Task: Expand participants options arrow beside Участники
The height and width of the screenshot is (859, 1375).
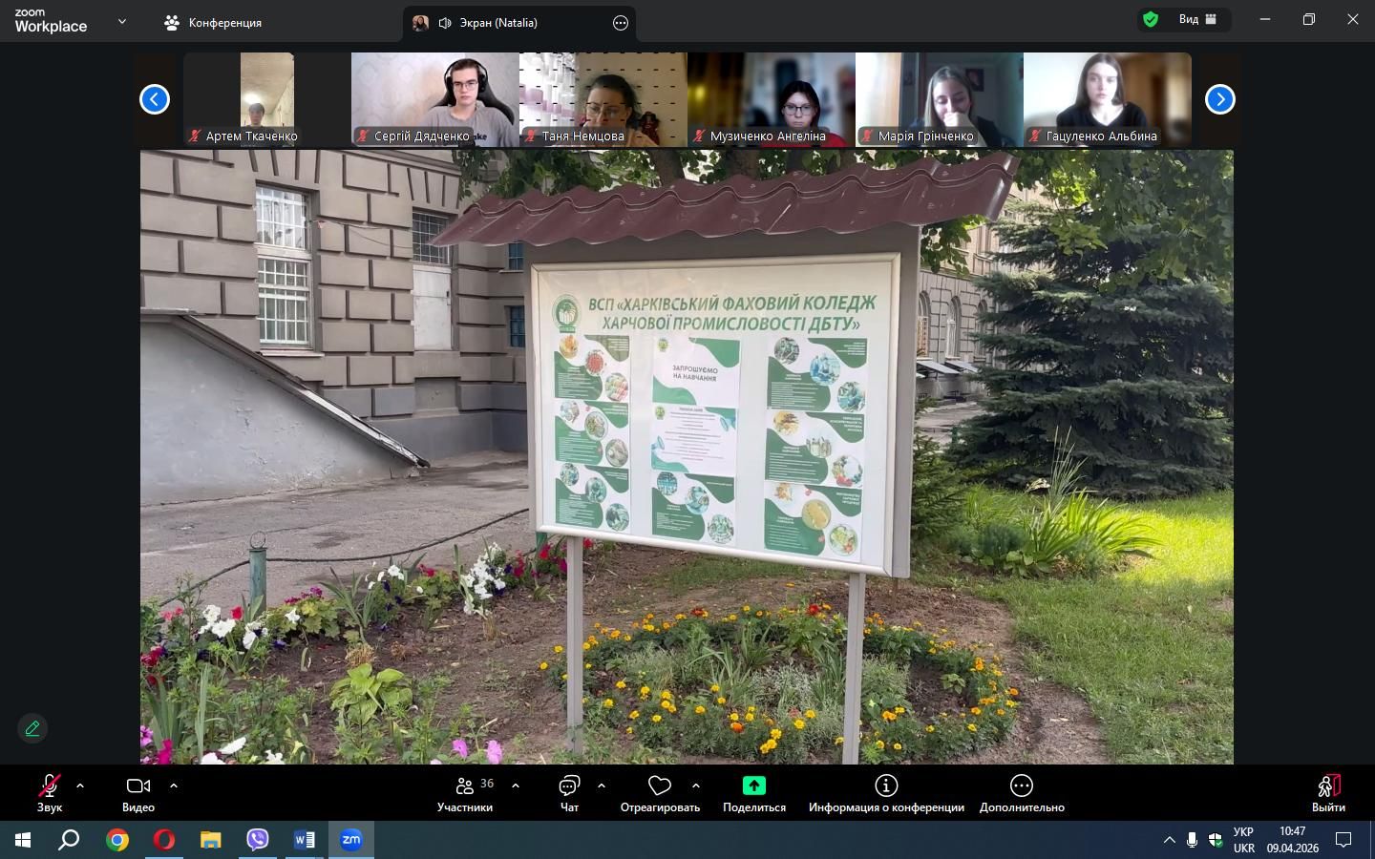Action: [516, 786]
